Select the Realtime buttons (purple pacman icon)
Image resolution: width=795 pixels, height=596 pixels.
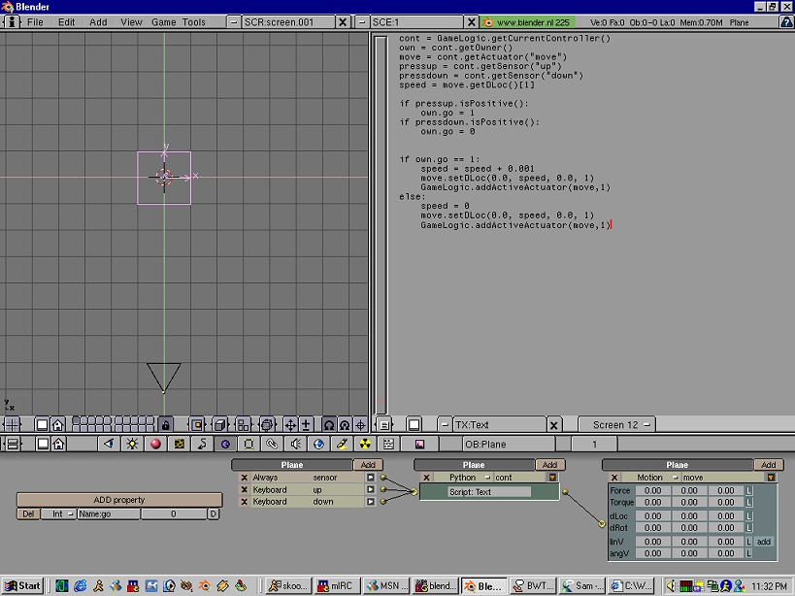(225, 445)
